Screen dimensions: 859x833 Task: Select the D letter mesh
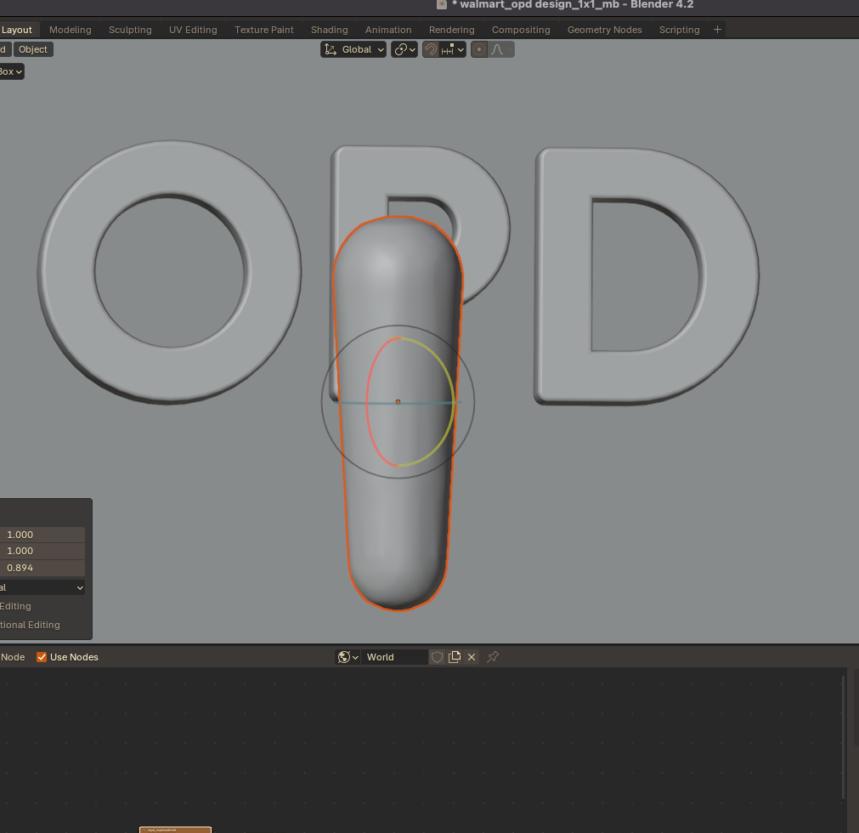pyautogui.click(x=564, y=274)
